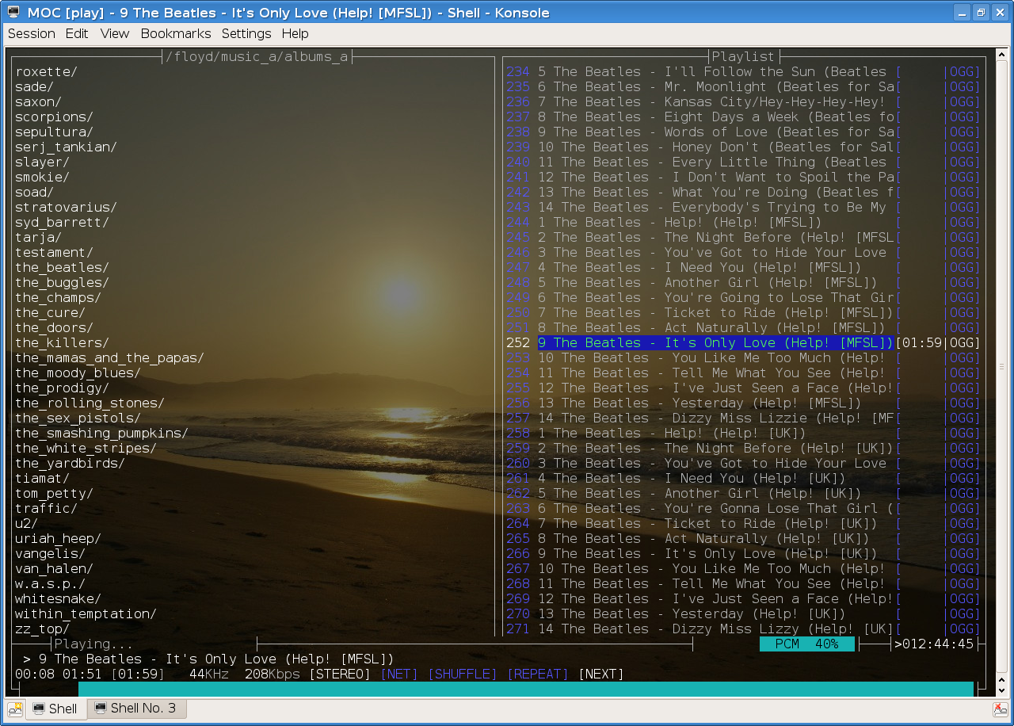Select the the_killers/ directory
1014x726 pixels.
(62, 342)
